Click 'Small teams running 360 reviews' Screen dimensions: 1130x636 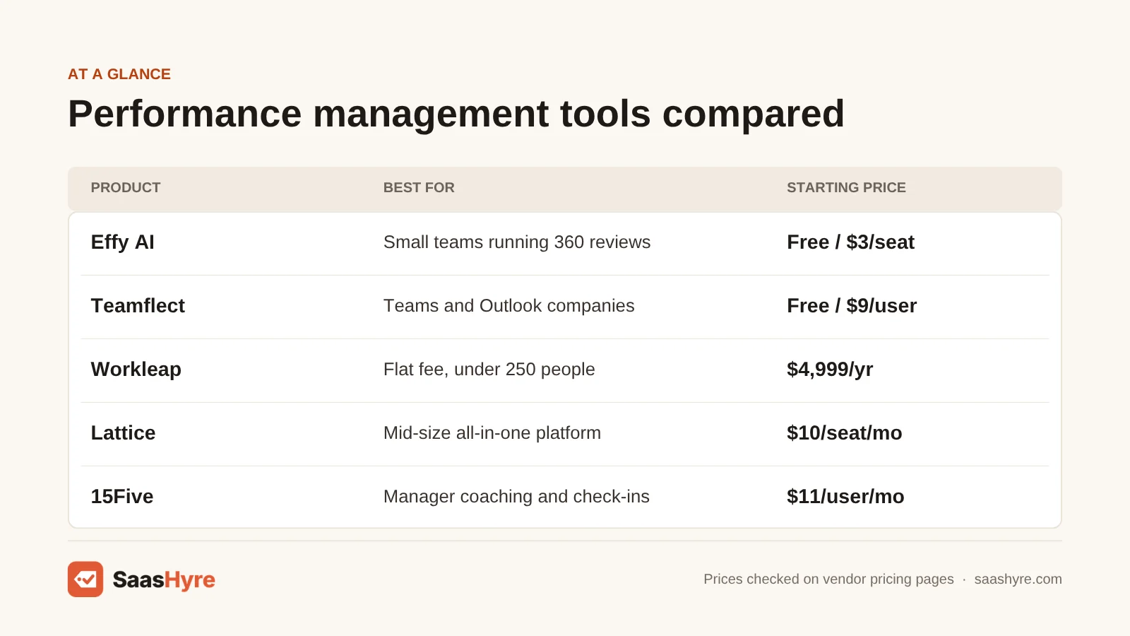coord(517,242)
